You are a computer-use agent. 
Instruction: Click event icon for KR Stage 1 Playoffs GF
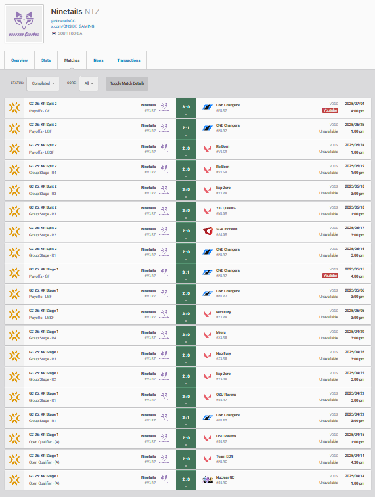pos(14,272)
